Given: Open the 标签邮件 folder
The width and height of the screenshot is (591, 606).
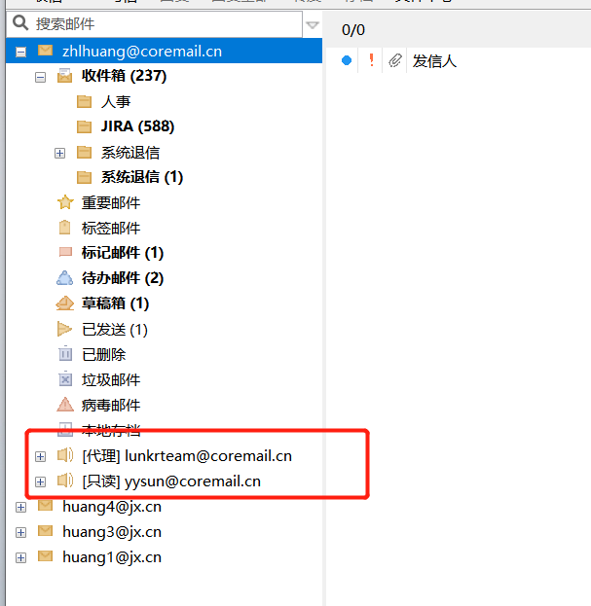Looking at the screenshot, I should [x=110, y=228].
